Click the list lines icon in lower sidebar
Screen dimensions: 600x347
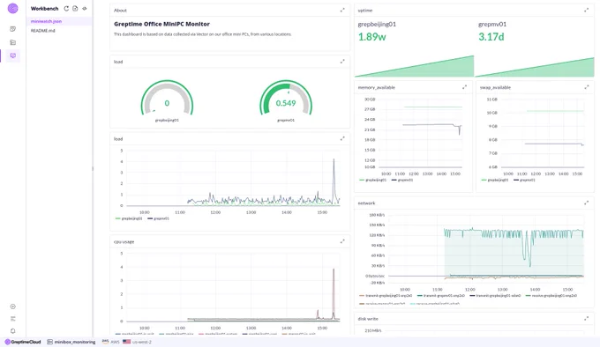[12, 319]
